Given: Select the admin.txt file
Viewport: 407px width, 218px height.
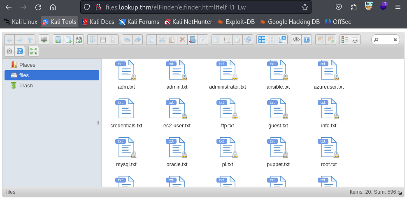Looking at the screenshot, I should [x=177, y=75].
